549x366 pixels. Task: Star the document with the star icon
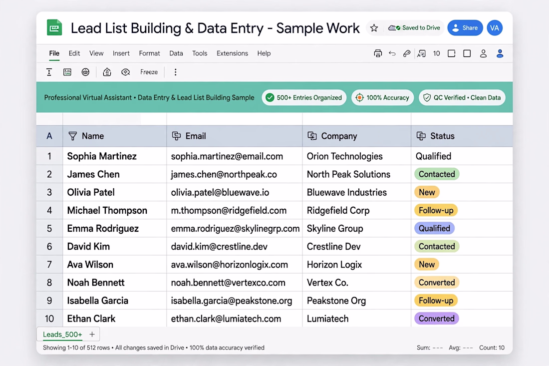coord(374,28)
